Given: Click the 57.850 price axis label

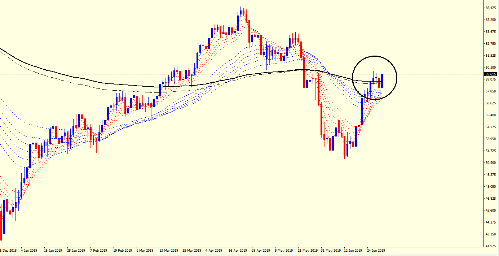Looking at the screenshot, I should pyautogui.click(x=490, y=91).
